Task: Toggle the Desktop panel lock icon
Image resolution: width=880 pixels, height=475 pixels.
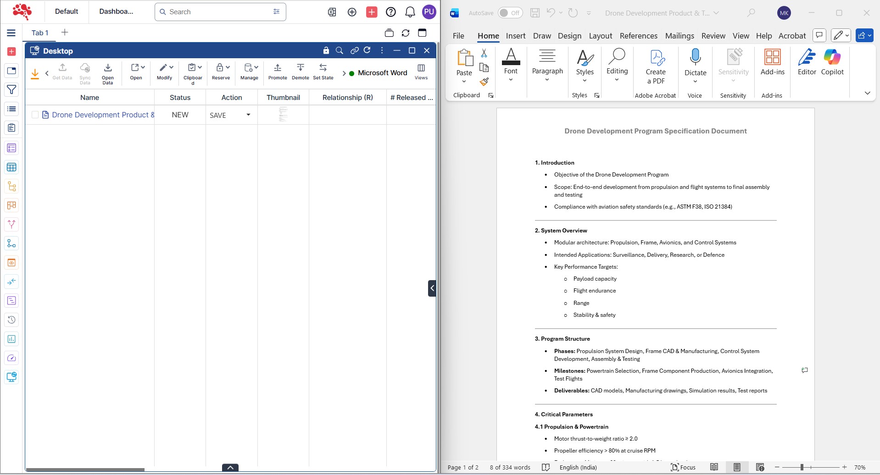Action: 326,50
